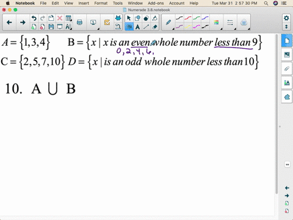Open the transparency settings dropdown
Image resolution: width=293 pixels, height=220 pixels.
244,23
